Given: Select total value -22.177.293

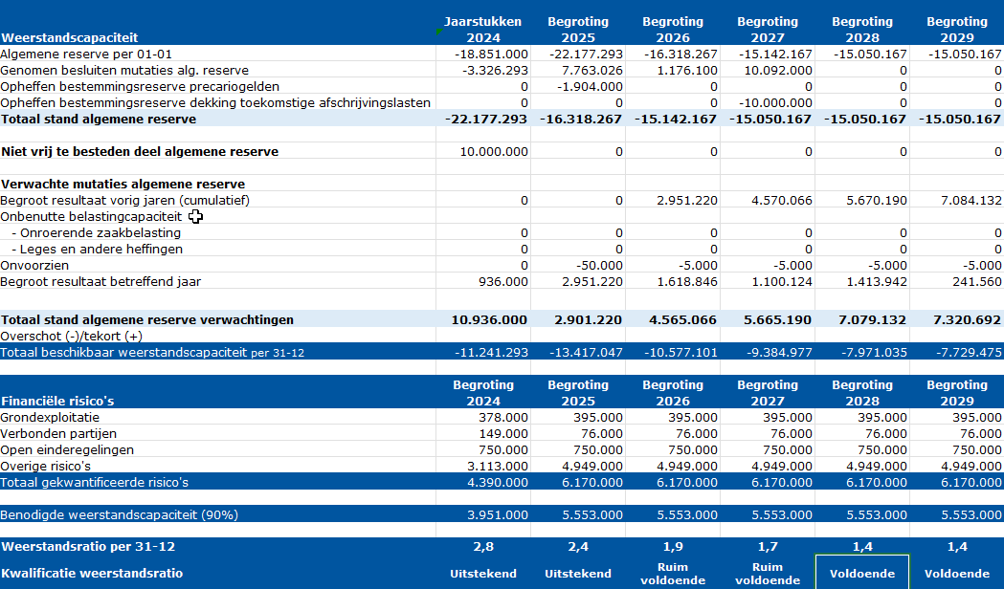Looking at the screenshot, I should pos(488,119).
